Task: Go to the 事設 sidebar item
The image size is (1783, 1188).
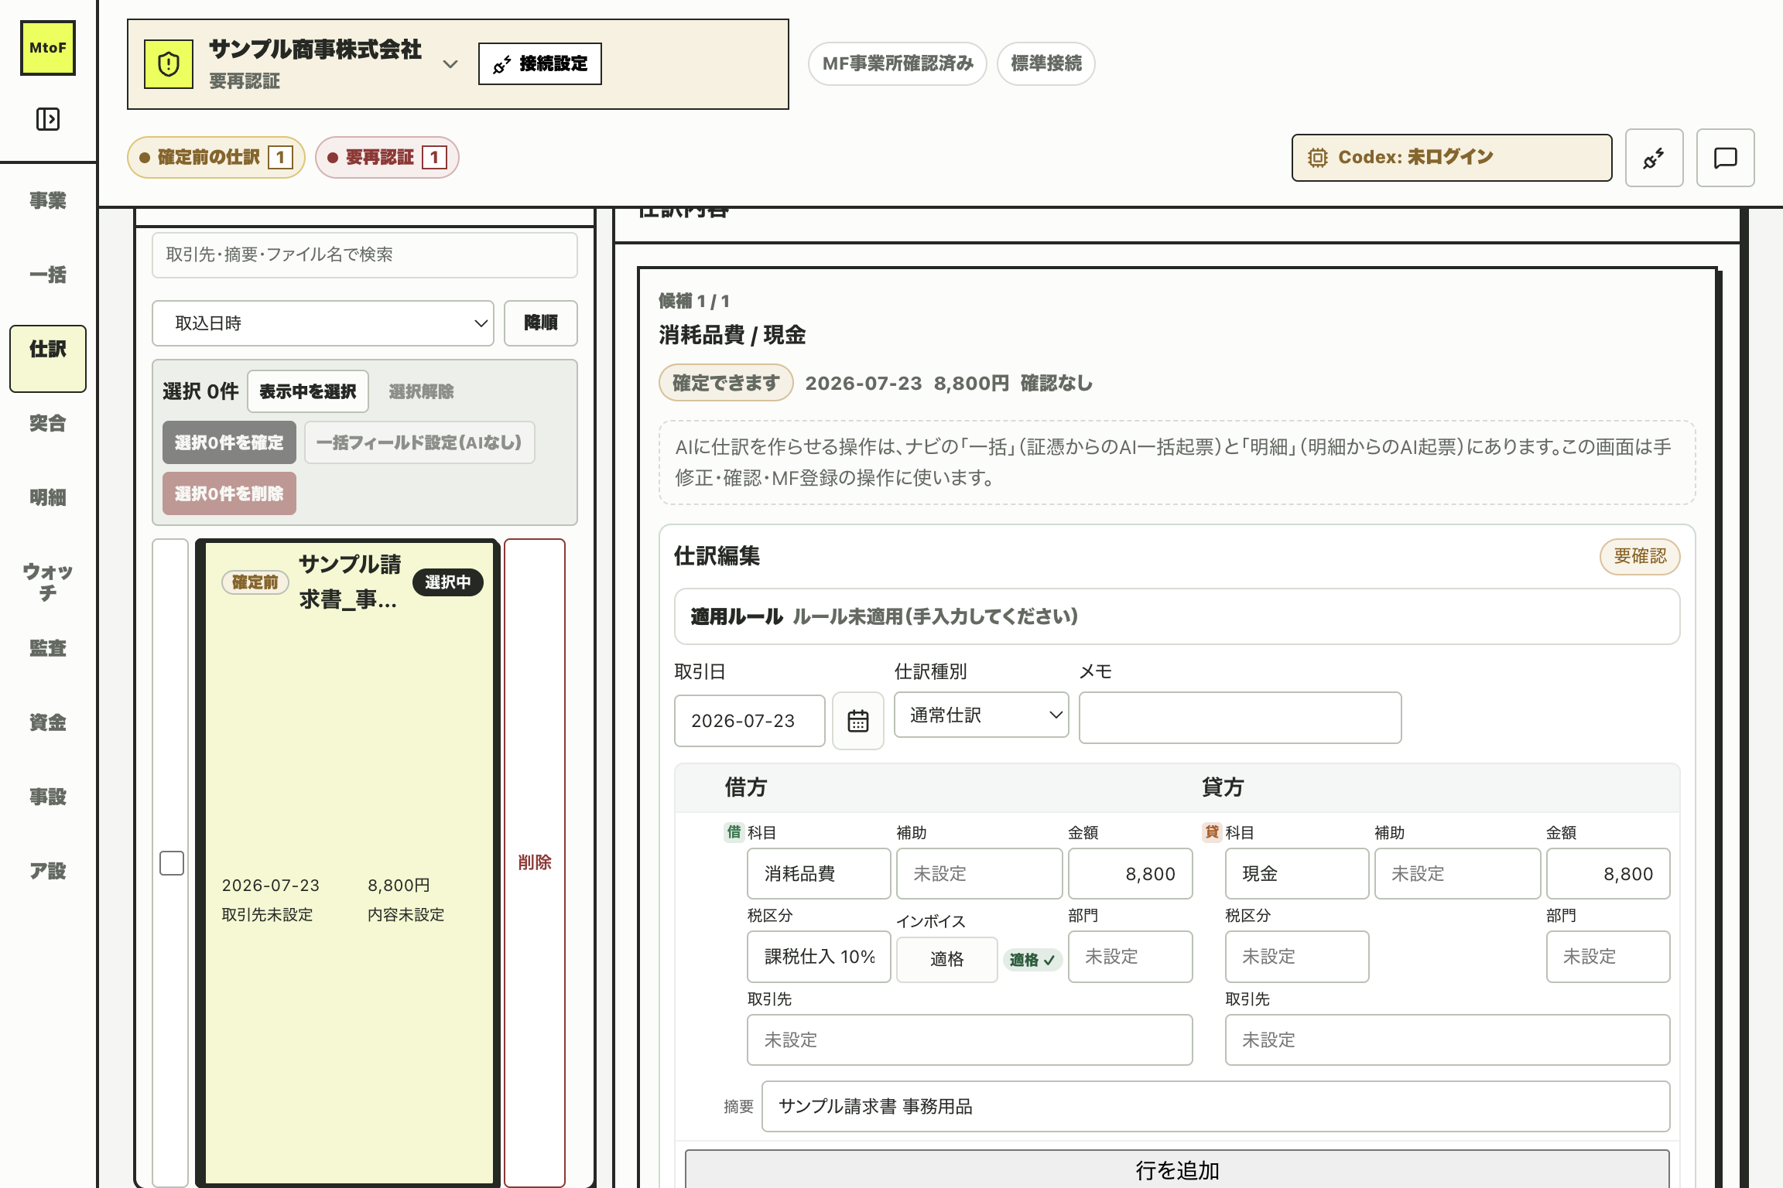Action: (x=48, y=797)
